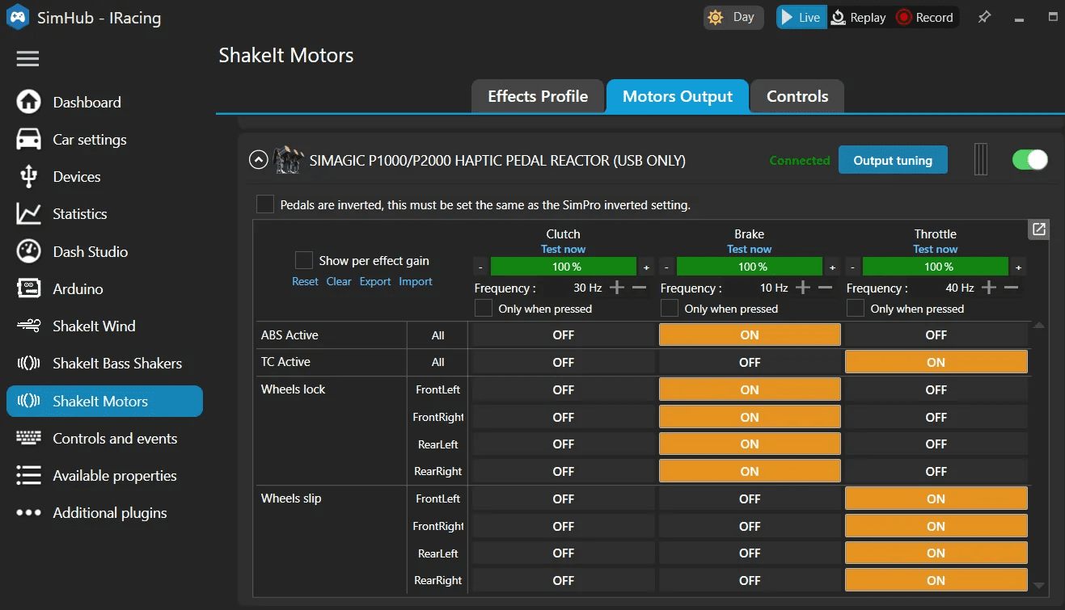This screenshot has width=1065, height=610.
Task: Toggle the Simagic pedal reactor on/off
Action: 1030,160
